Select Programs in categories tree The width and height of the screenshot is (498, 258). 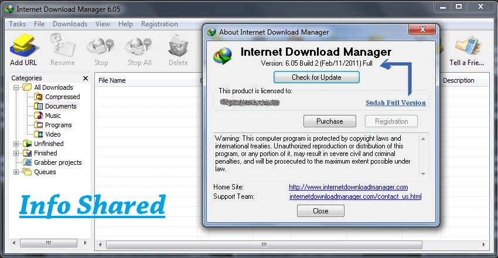[x=59, y=125]
